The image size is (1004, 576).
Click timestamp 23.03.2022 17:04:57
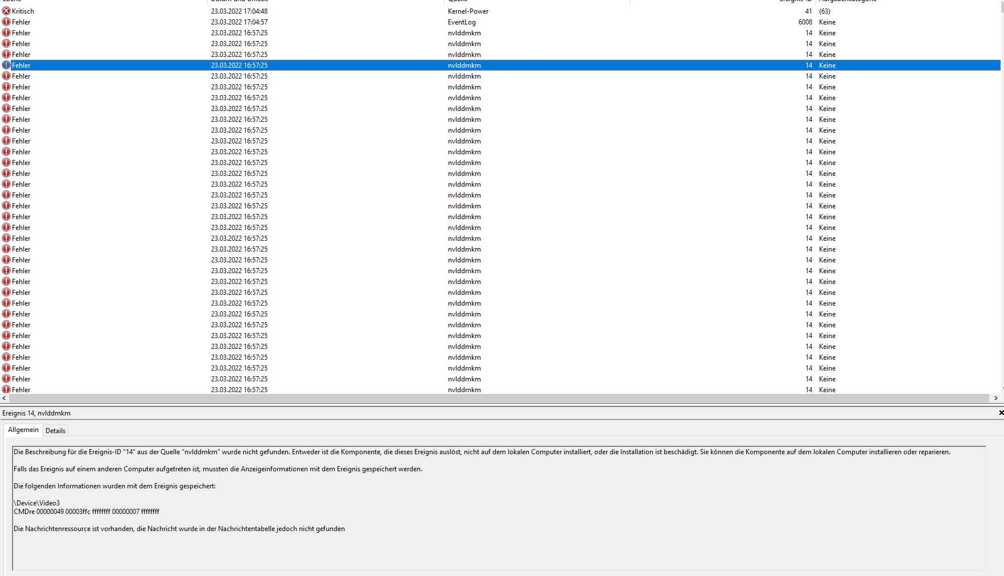239,22
